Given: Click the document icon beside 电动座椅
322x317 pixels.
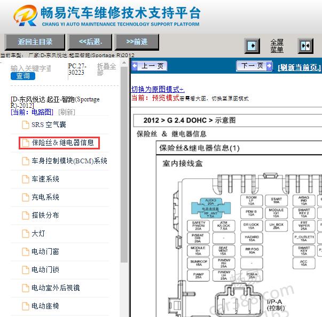Looking at the screenshot, I should [x=26, y=306].
